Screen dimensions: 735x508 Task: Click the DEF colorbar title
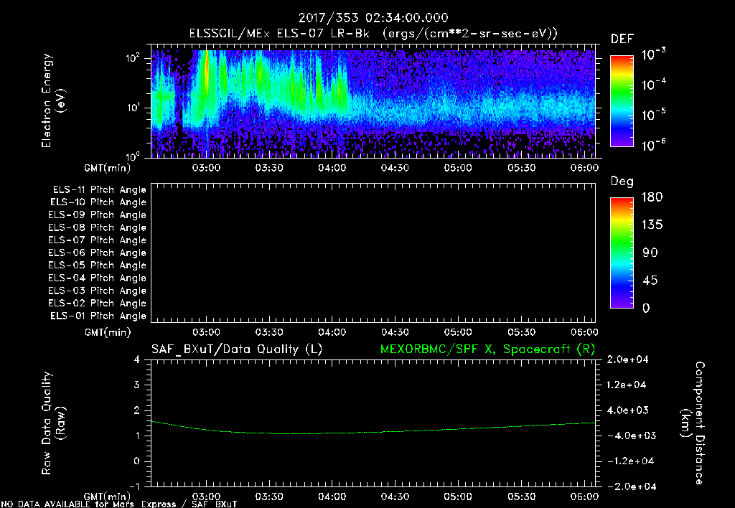coord(622,39)
